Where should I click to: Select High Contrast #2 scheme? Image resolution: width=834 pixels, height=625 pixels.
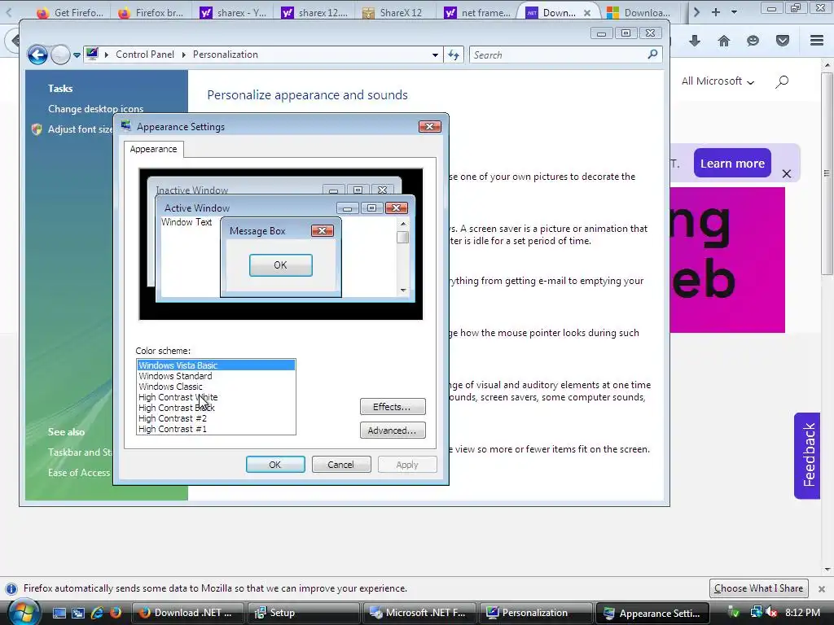(x=215, y=418)
